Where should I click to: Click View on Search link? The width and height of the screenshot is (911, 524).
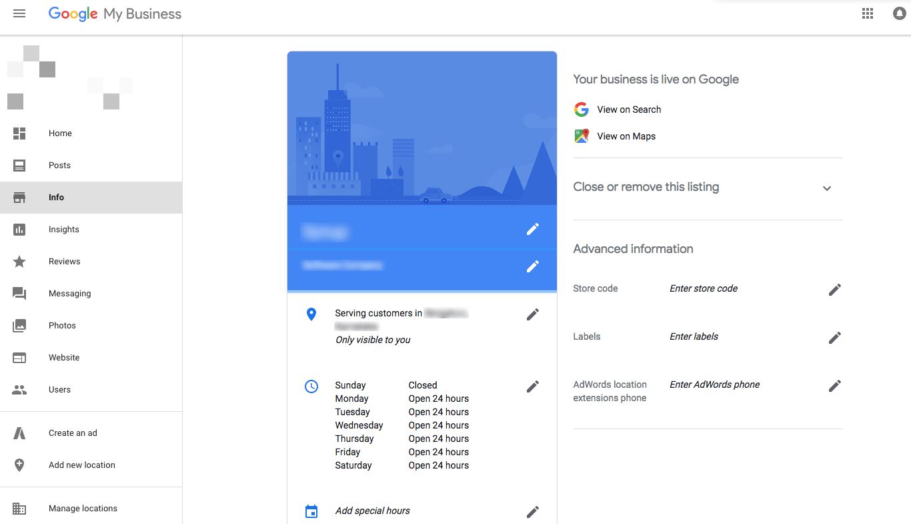pyautogui.click(x=629, y=109)
